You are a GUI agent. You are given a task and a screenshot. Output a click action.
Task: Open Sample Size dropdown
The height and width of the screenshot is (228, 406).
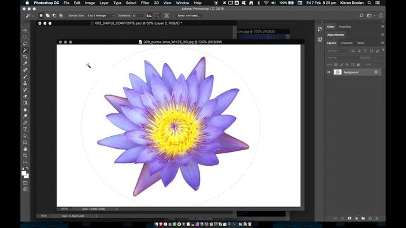coord(100,15)
